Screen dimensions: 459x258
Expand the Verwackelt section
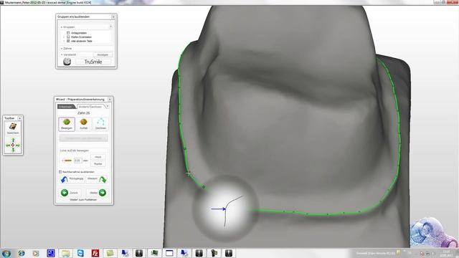coord(62,54)
